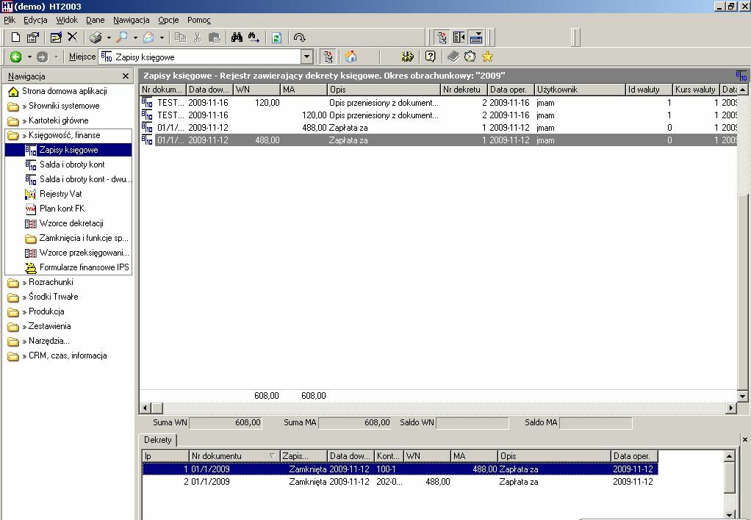Click the new document toolbar icon
This screenshot has height=520, width=751.
15,37
